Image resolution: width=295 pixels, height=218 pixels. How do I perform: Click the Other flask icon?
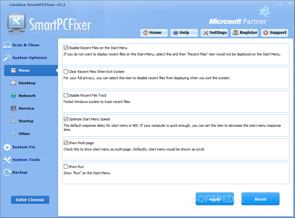pos(13,133)
